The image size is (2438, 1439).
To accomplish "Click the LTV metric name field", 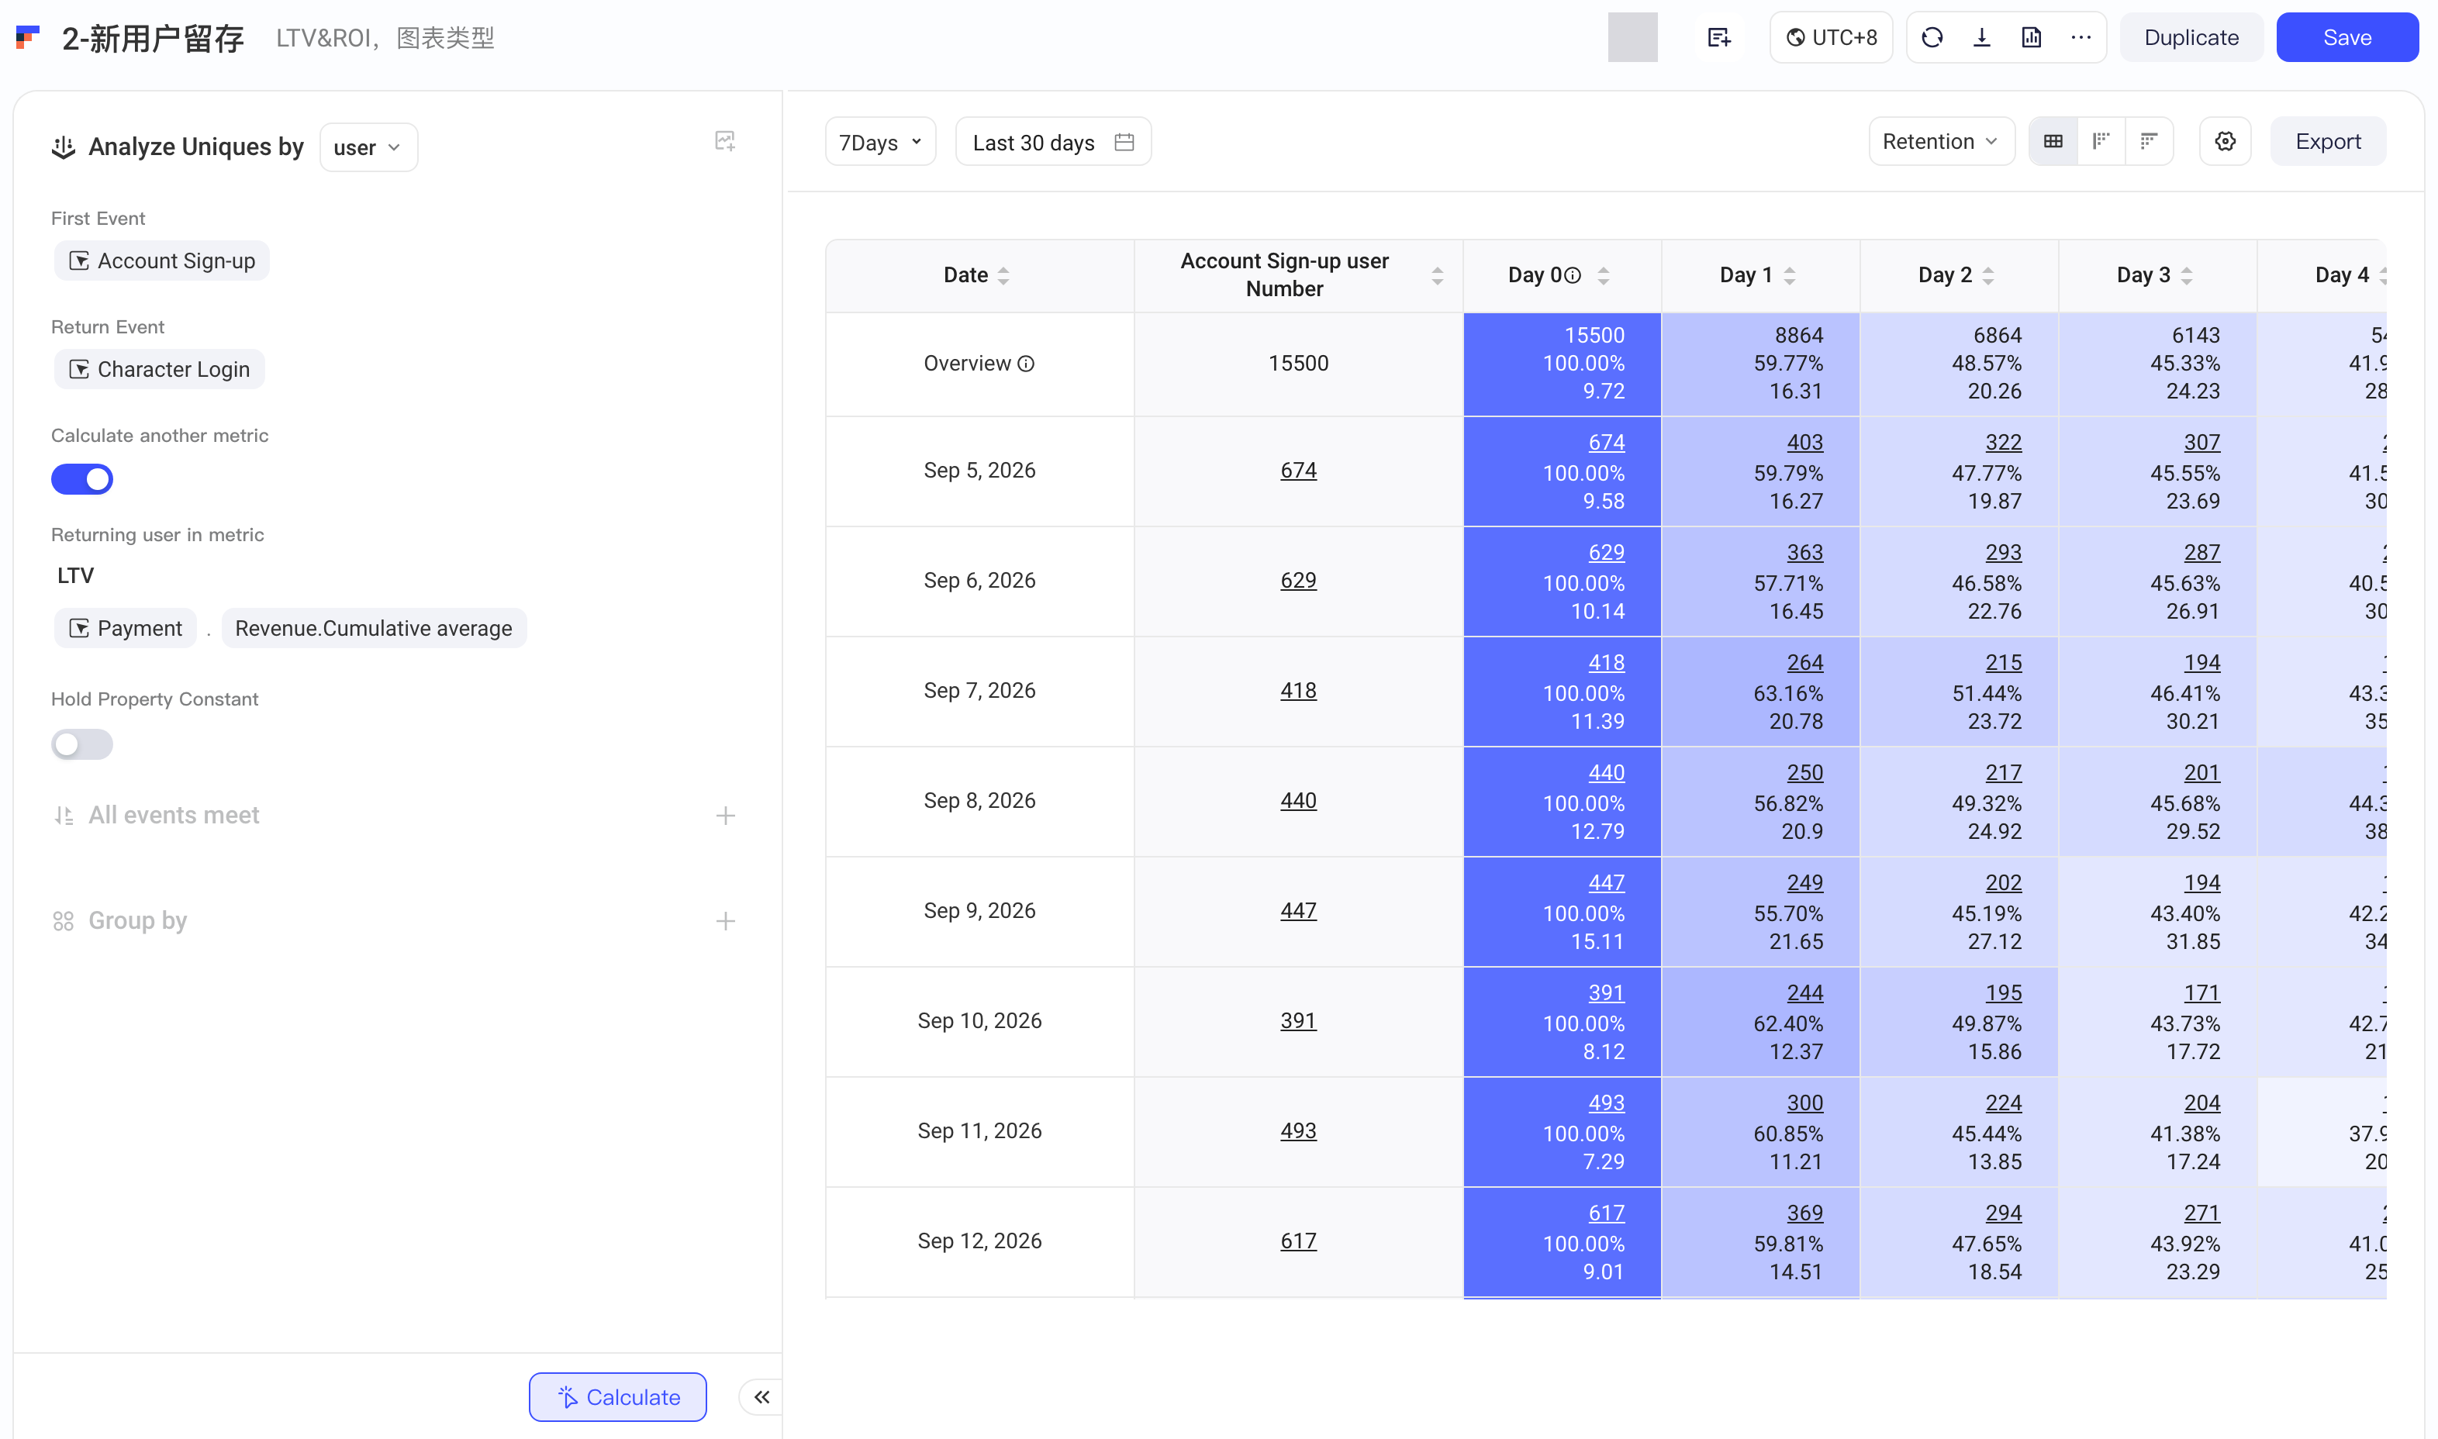I will pyautogui.click(x=76, y=576).
